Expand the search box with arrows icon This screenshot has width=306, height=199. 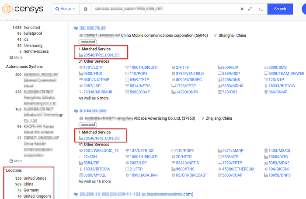(x=250, y=9)
